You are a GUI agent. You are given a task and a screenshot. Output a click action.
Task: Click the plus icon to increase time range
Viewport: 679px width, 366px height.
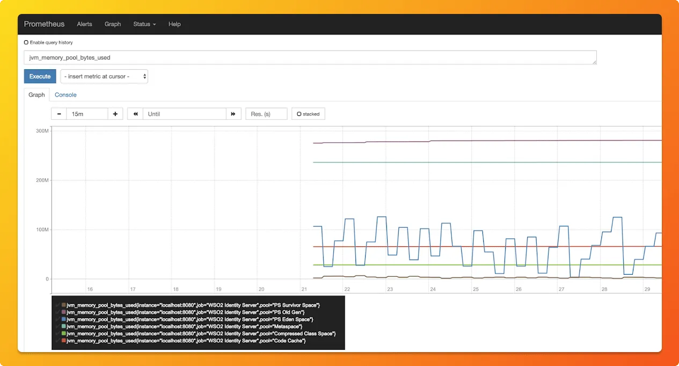click(x=115, y=114)
